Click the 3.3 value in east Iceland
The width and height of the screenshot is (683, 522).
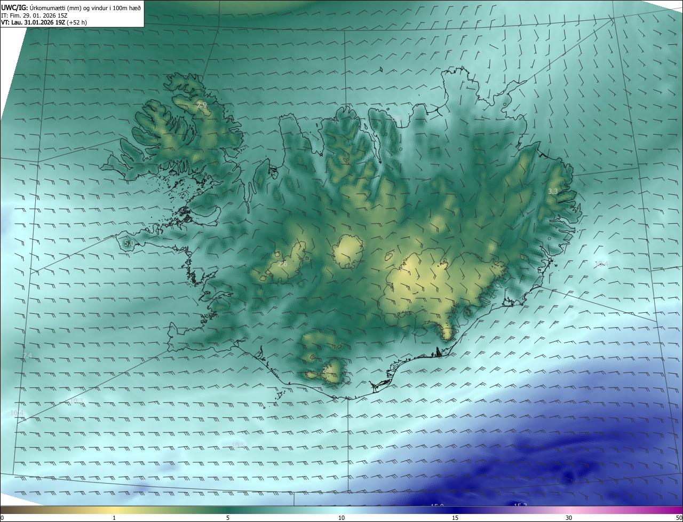tap(553, 191)
